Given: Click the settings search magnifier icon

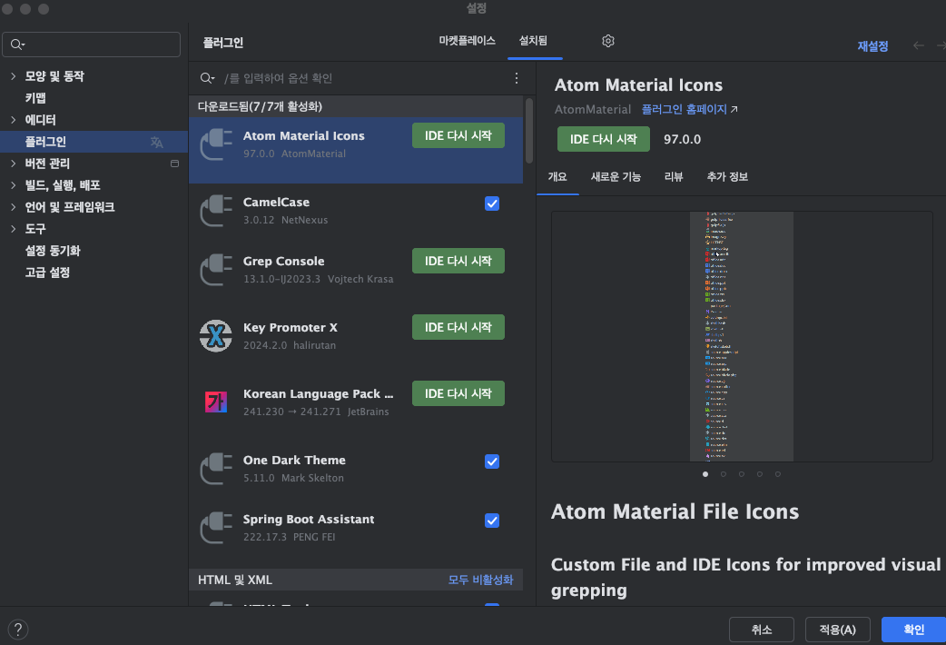Looking at the screenshot, I should [17, 45].
